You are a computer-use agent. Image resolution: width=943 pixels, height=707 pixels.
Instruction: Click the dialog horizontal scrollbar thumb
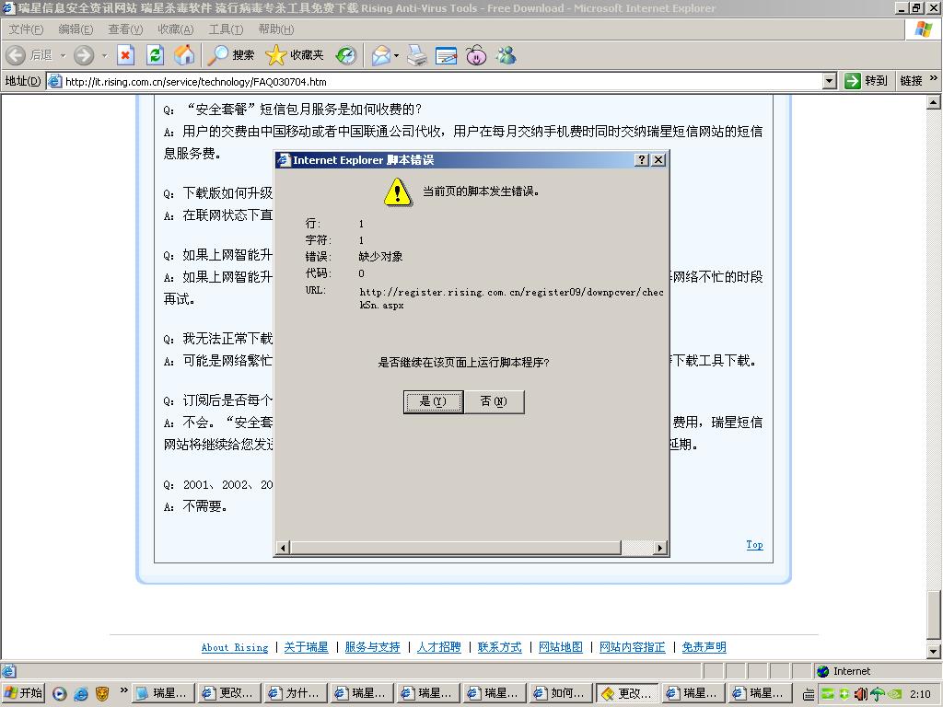click(x=455, y=548)
